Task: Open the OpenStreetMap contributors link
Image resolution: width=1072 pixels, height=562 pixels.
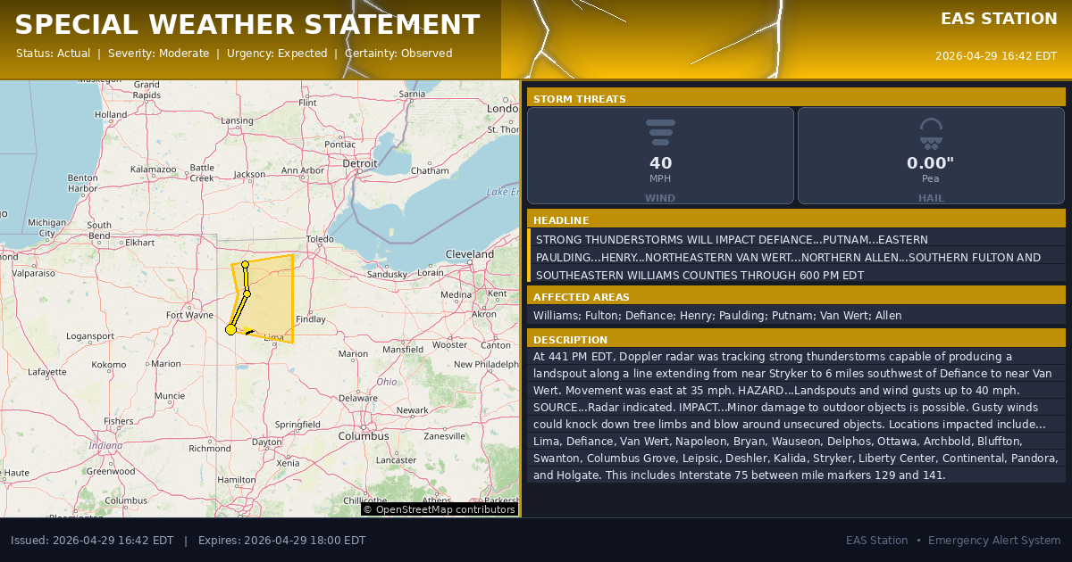Action: (440, 509)
